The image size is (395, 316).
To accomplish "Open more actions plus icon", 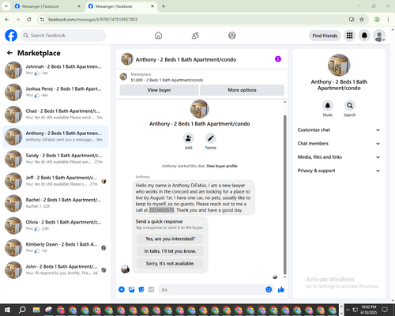I will [x=122, y=290].
